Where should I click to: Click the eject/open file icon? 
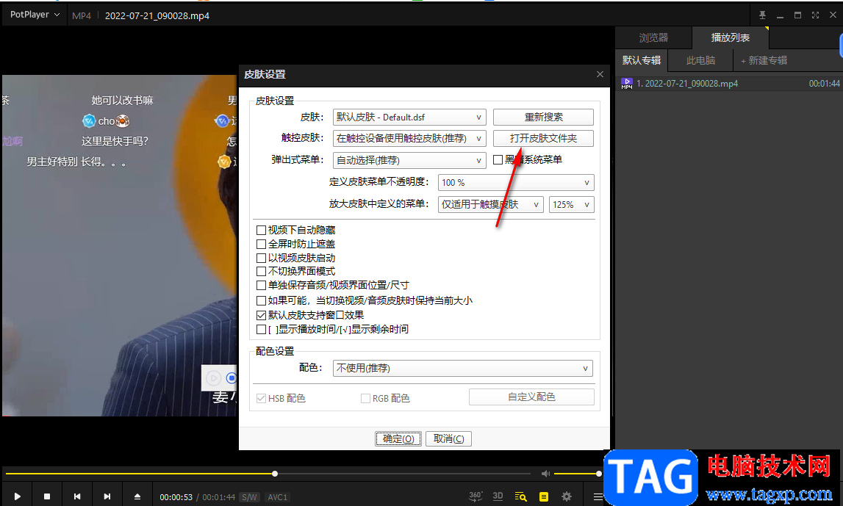(137, 497)
